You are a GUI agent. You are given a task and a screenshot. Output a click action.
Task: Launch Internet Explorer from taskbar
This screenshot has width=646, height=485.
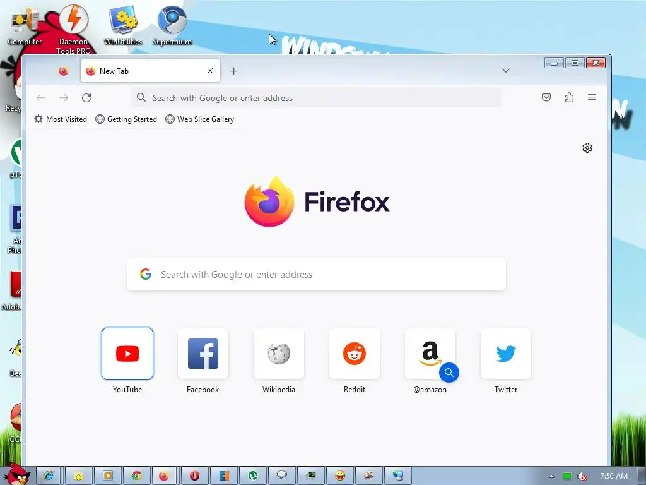[49, 476]
